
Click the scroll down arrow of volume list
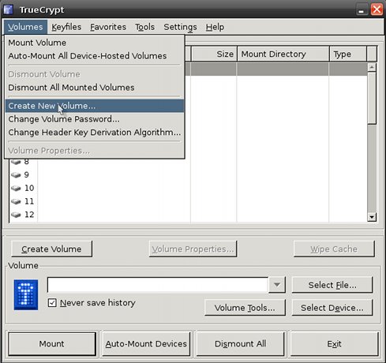[x=372, y=217]
